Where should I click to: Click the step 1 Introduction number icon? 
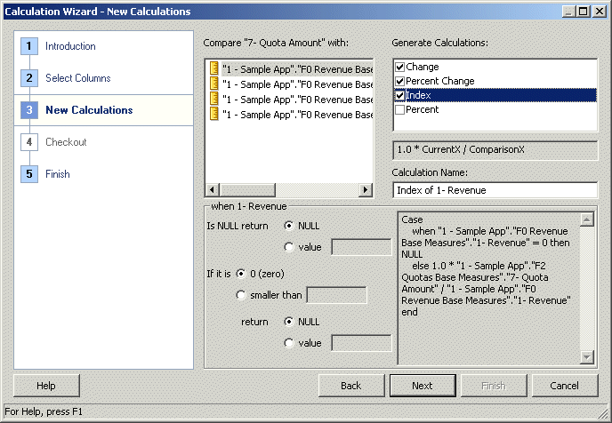click(x=29, y=46)
